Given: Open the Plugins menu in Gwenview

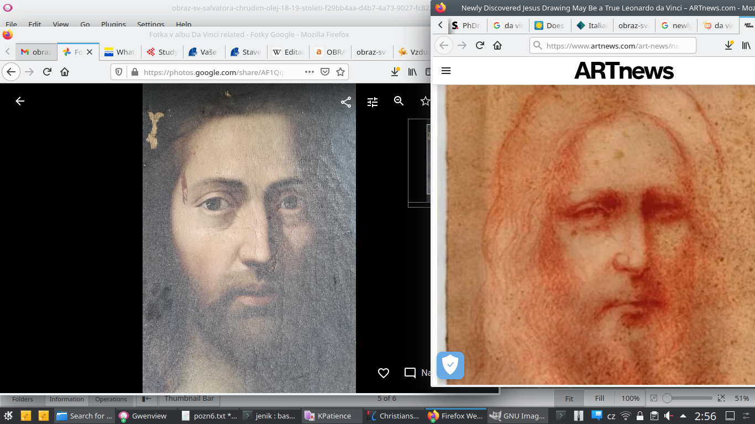Looking at the screenshot, I should (x=113, y=24).
